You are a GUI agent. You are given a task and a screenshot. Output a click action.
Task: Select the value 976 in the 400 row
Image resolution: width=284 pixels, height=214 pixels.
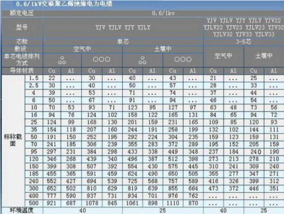pos(173,196)
